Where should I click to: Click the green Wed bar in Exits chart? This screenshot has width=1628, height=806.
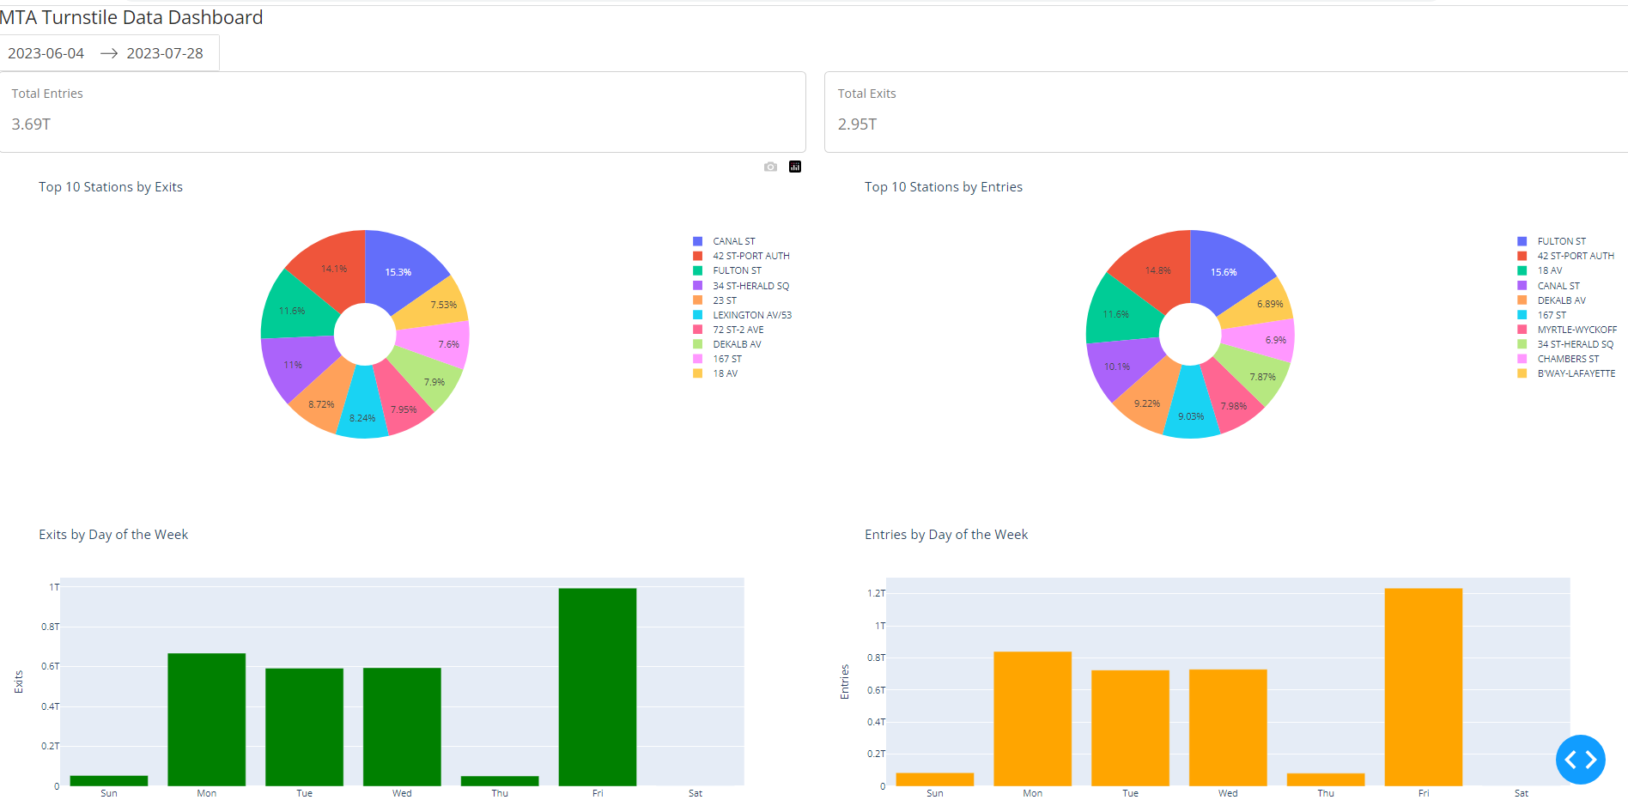tap(402, 726)
